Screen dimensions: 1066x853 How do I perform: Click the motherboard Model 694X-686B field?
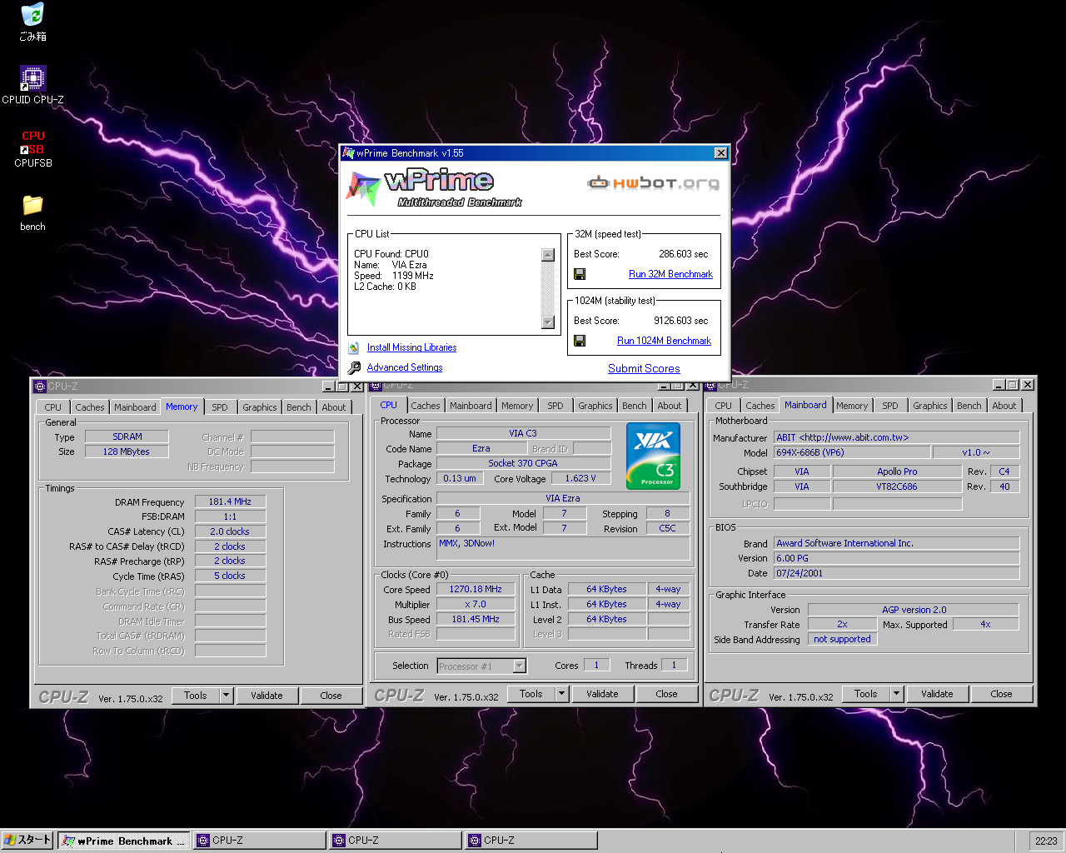(x=852, y=452)
